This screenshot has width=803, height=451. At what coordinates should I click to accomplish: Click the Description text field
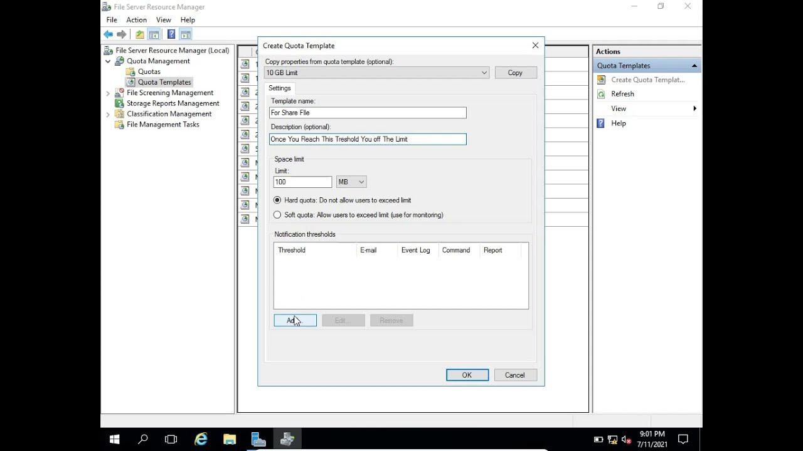(368, 139)
